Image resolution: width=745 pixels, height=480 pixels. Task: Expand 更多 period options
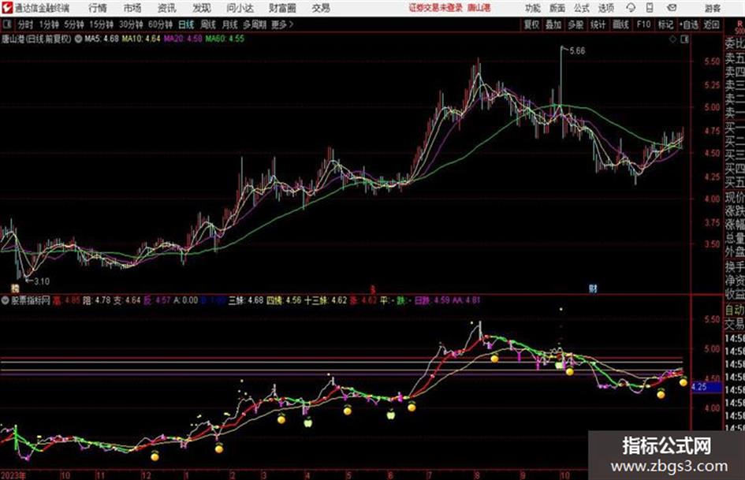pyautogui.click(x=282, y=24)
